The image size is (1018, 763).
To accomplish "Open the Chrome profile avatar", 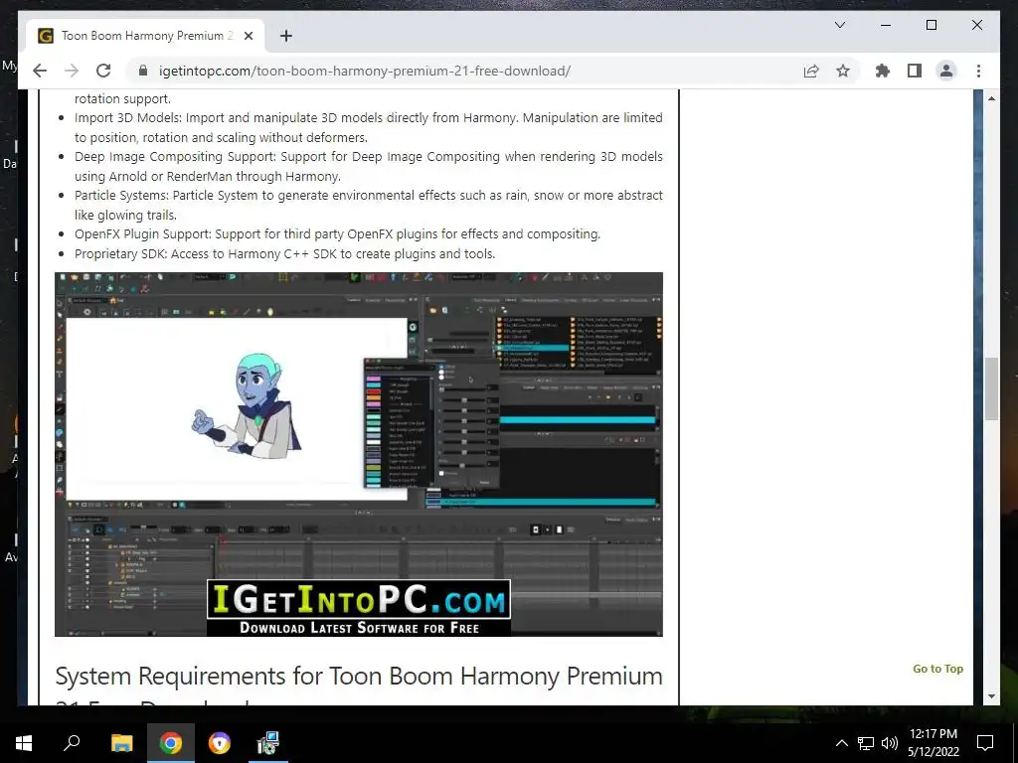I will click(946, 71).
